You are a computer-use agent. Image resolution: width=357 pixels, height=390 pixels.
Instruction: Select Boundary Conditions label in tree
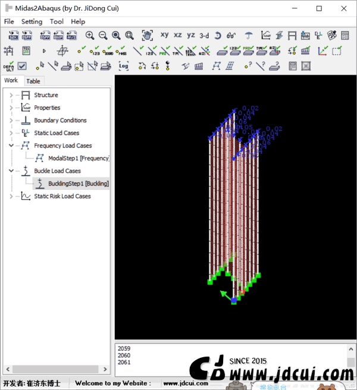click(61, 120)
